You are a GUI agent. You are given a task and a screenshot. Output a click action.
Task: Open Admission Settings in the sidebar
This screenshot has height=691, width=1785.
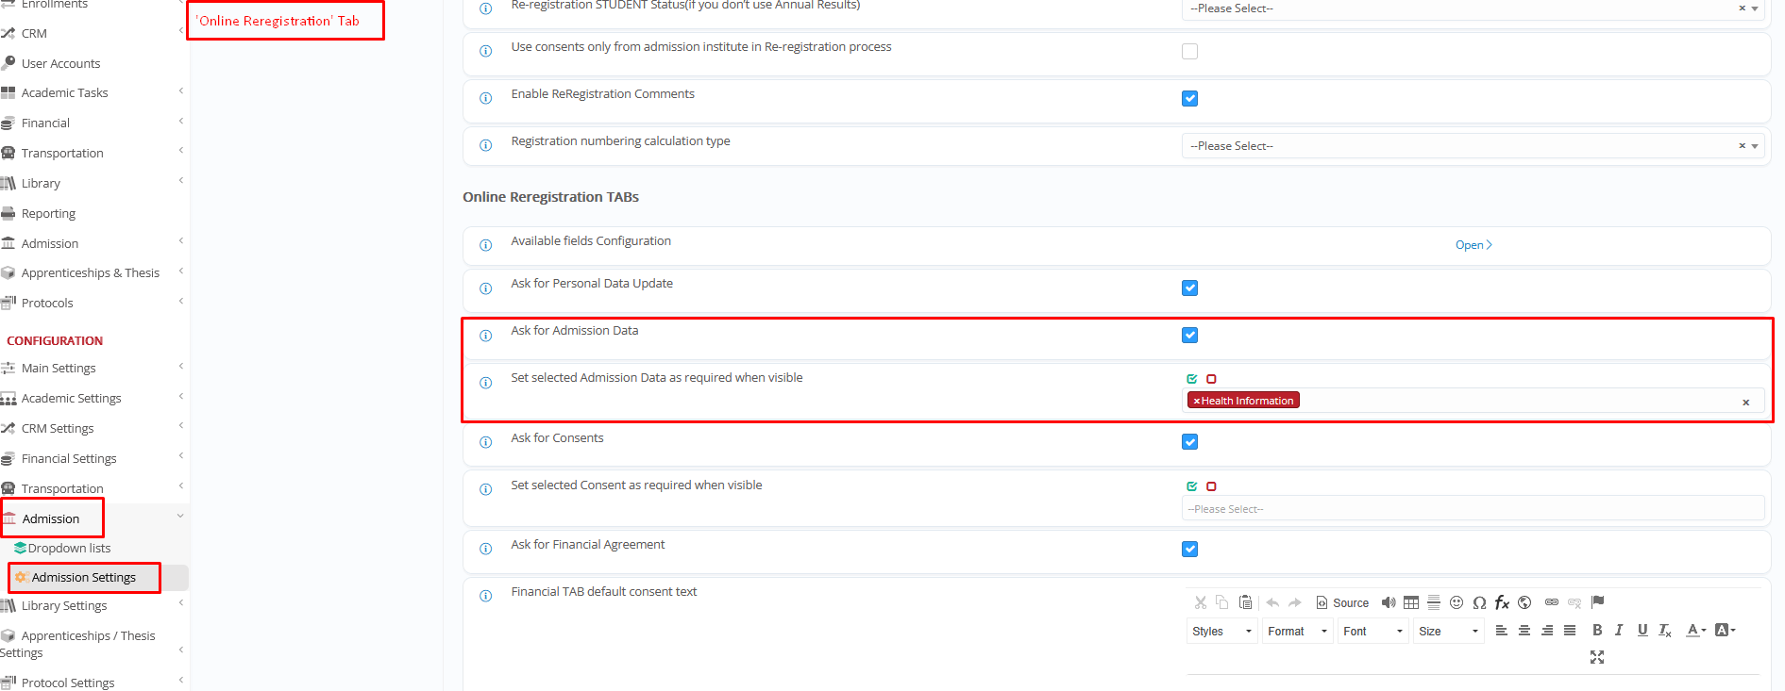84,578
